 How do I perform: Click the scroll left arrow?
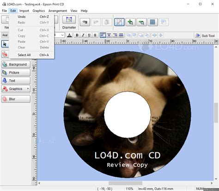39,183
